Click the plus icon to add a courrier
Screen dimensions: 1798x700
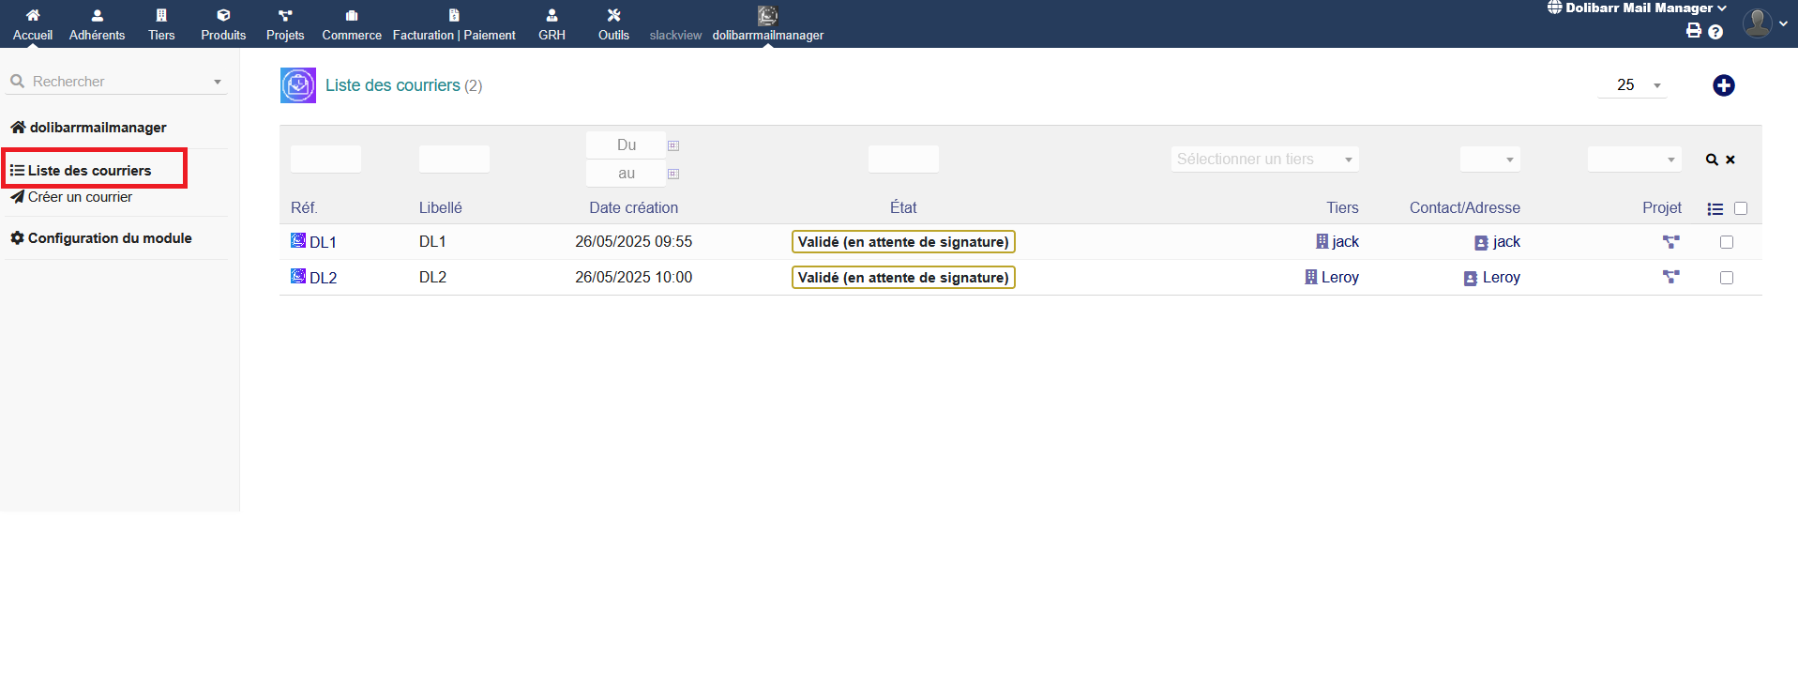click(x=1723, y=85)
